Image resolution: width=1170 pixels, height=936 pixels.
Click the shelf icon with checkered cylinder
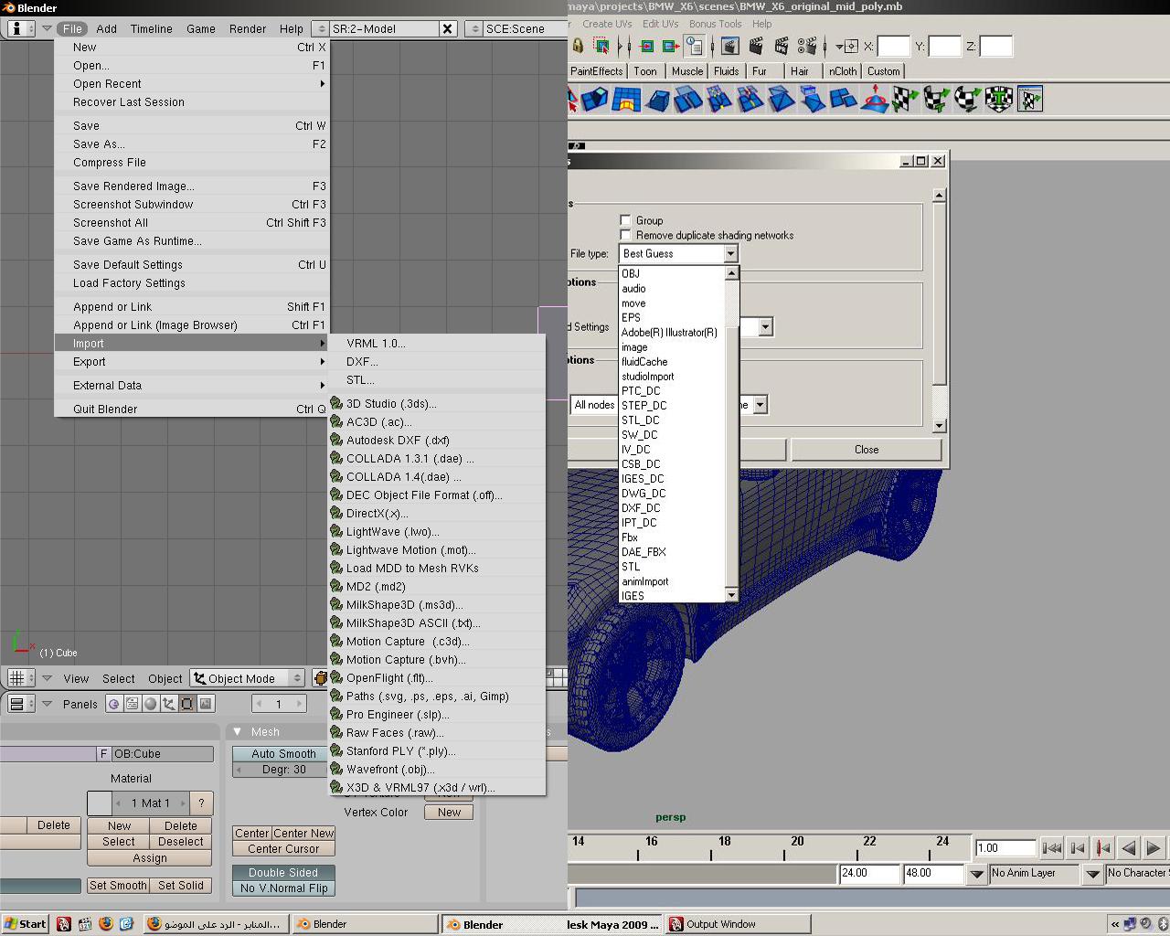tap(936, 99)
